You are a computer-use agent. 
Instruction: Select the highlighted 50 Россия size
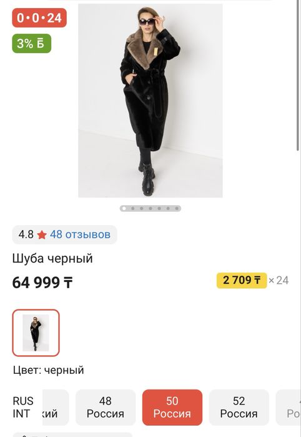(x=172, y=408)
